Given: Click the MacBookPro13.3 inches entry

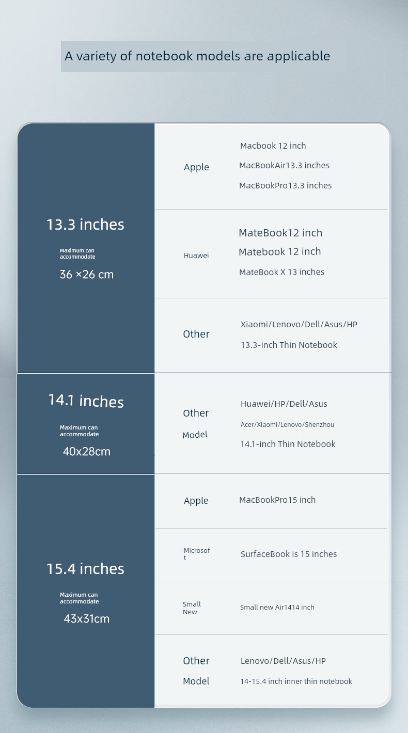Looking at the screenshot, I should 285,185.
